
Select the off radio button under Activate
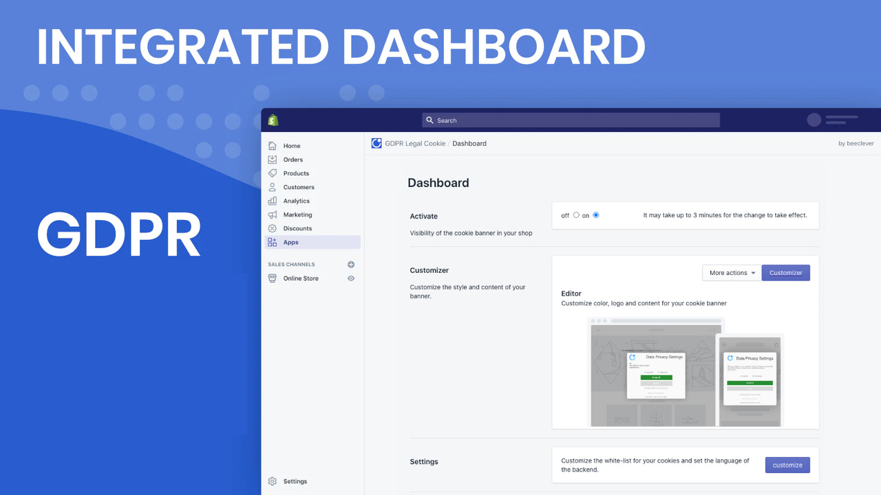[576, 214]
